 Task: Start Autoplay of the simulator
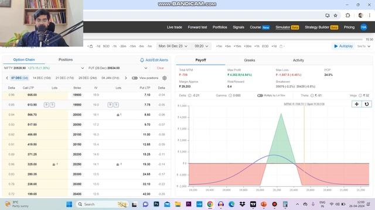tap(343, 46)
